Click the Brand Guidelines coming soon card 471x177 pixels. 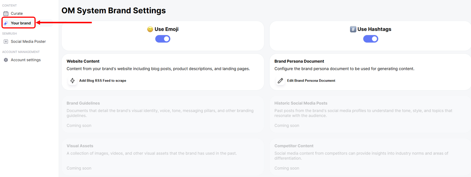pos(162,114)
